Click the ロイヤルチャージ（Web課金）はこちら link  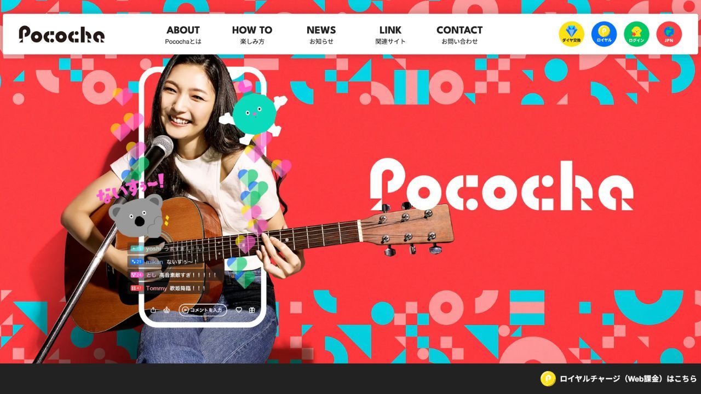(x=628, y=379)
